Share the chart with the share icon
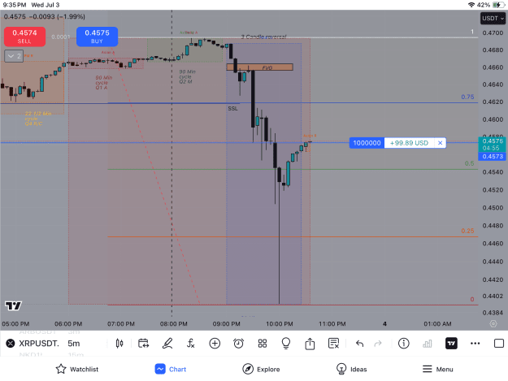 tap(310, 343)
